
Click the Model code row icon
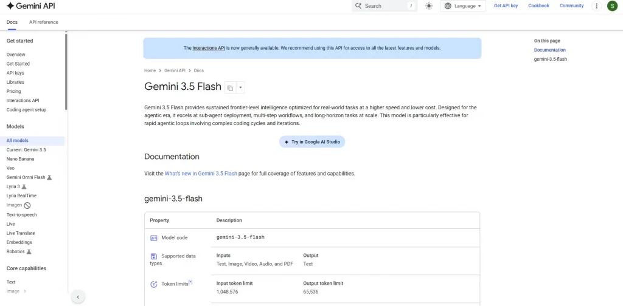click(x=154, y=238)
